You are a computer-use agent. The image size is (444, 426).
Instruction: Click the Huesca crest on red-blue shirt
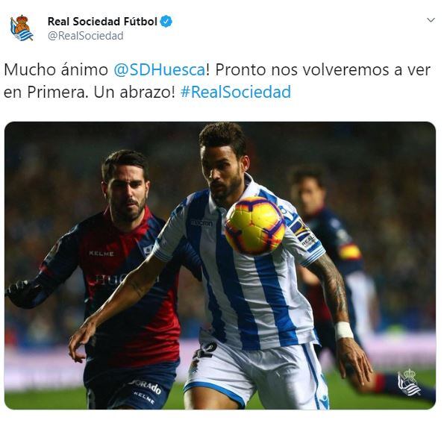point(148,249)
